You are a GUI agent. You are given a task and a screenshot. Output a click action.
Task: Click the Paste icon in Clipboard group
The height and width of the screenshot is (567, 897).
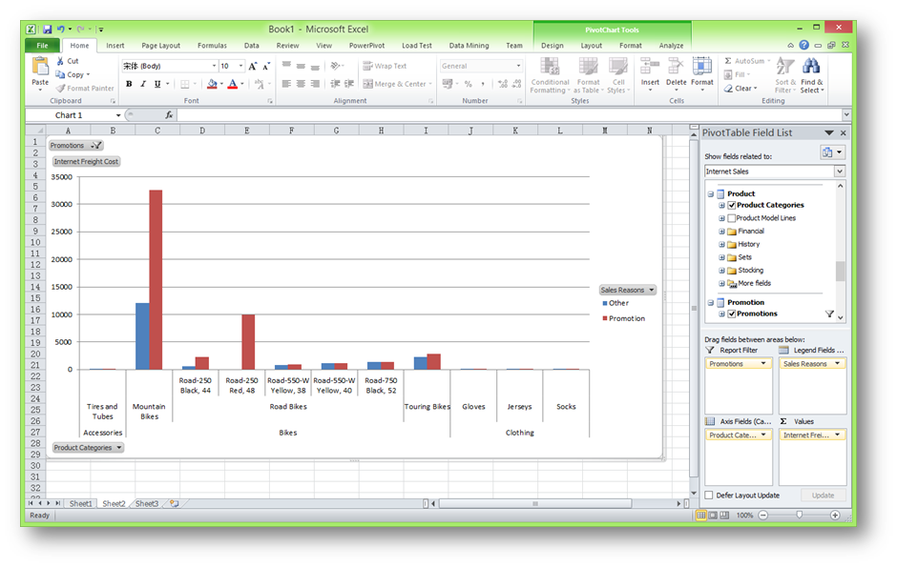pyautogui.click(x=40, y=68)
